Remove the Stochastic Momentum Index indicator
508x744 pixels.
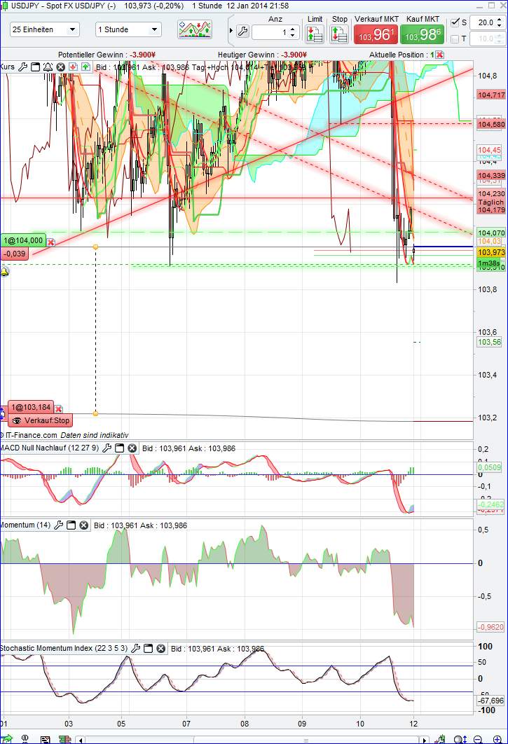[x=161, y=648]
